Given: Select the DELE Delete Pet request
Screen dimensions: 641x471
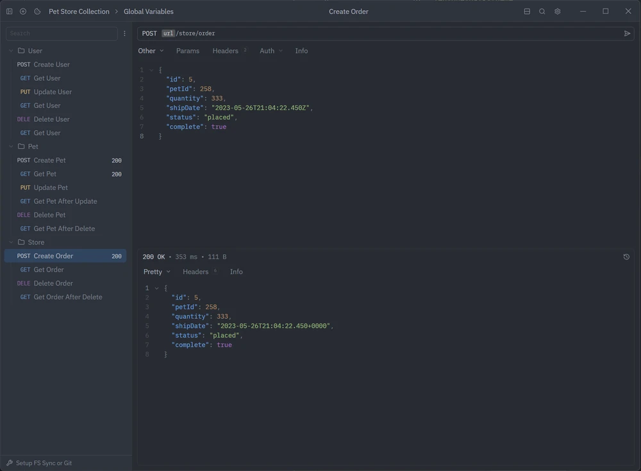Looking at the screenshot, I should coord(65,215).
